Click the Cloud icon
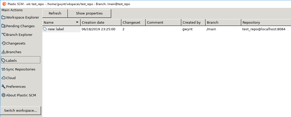This screenshot has height=117, width=291. (x=4, y=78)
